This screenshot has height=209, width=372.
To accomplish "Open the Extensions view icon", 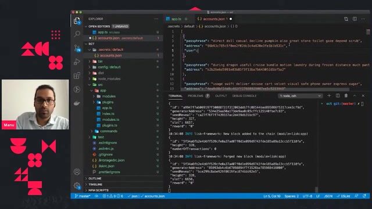I will tap(77, 75).
